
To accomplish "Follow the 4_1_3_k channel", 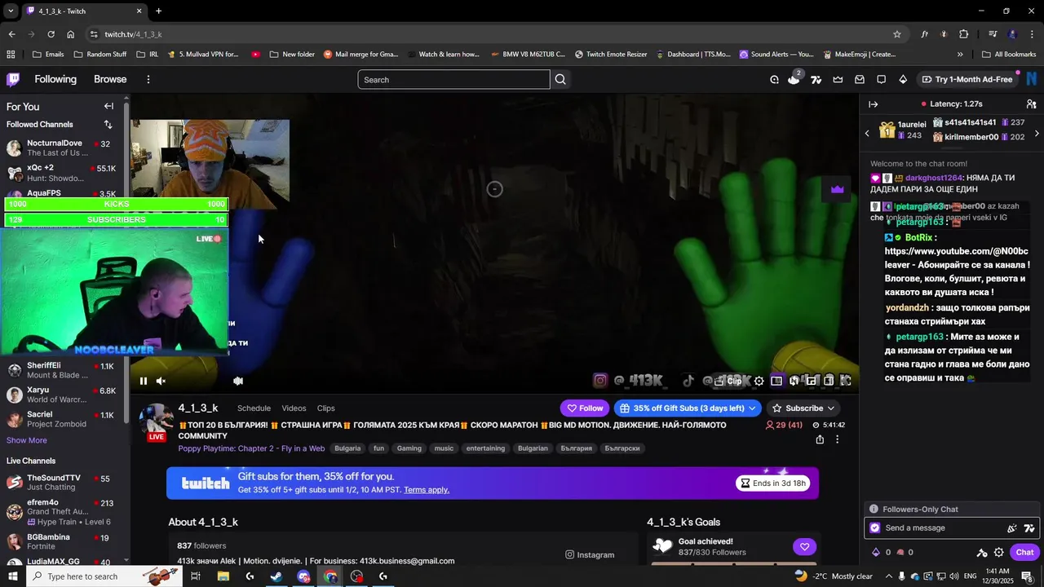I will [586, 408].
